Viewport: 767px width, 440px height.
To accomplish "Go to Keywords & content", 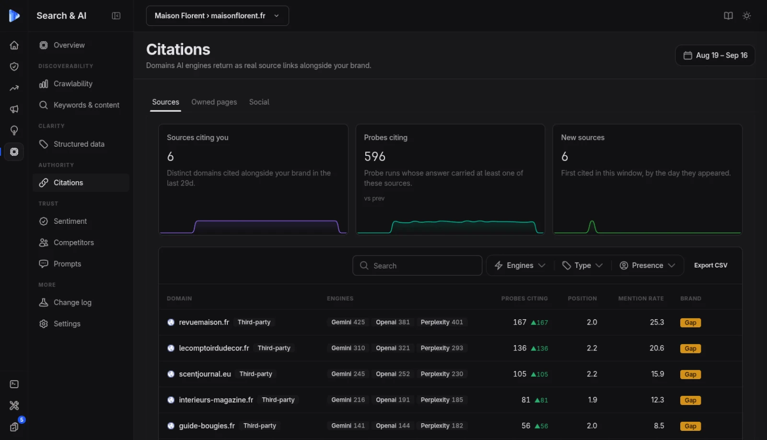I will (81, 105).
